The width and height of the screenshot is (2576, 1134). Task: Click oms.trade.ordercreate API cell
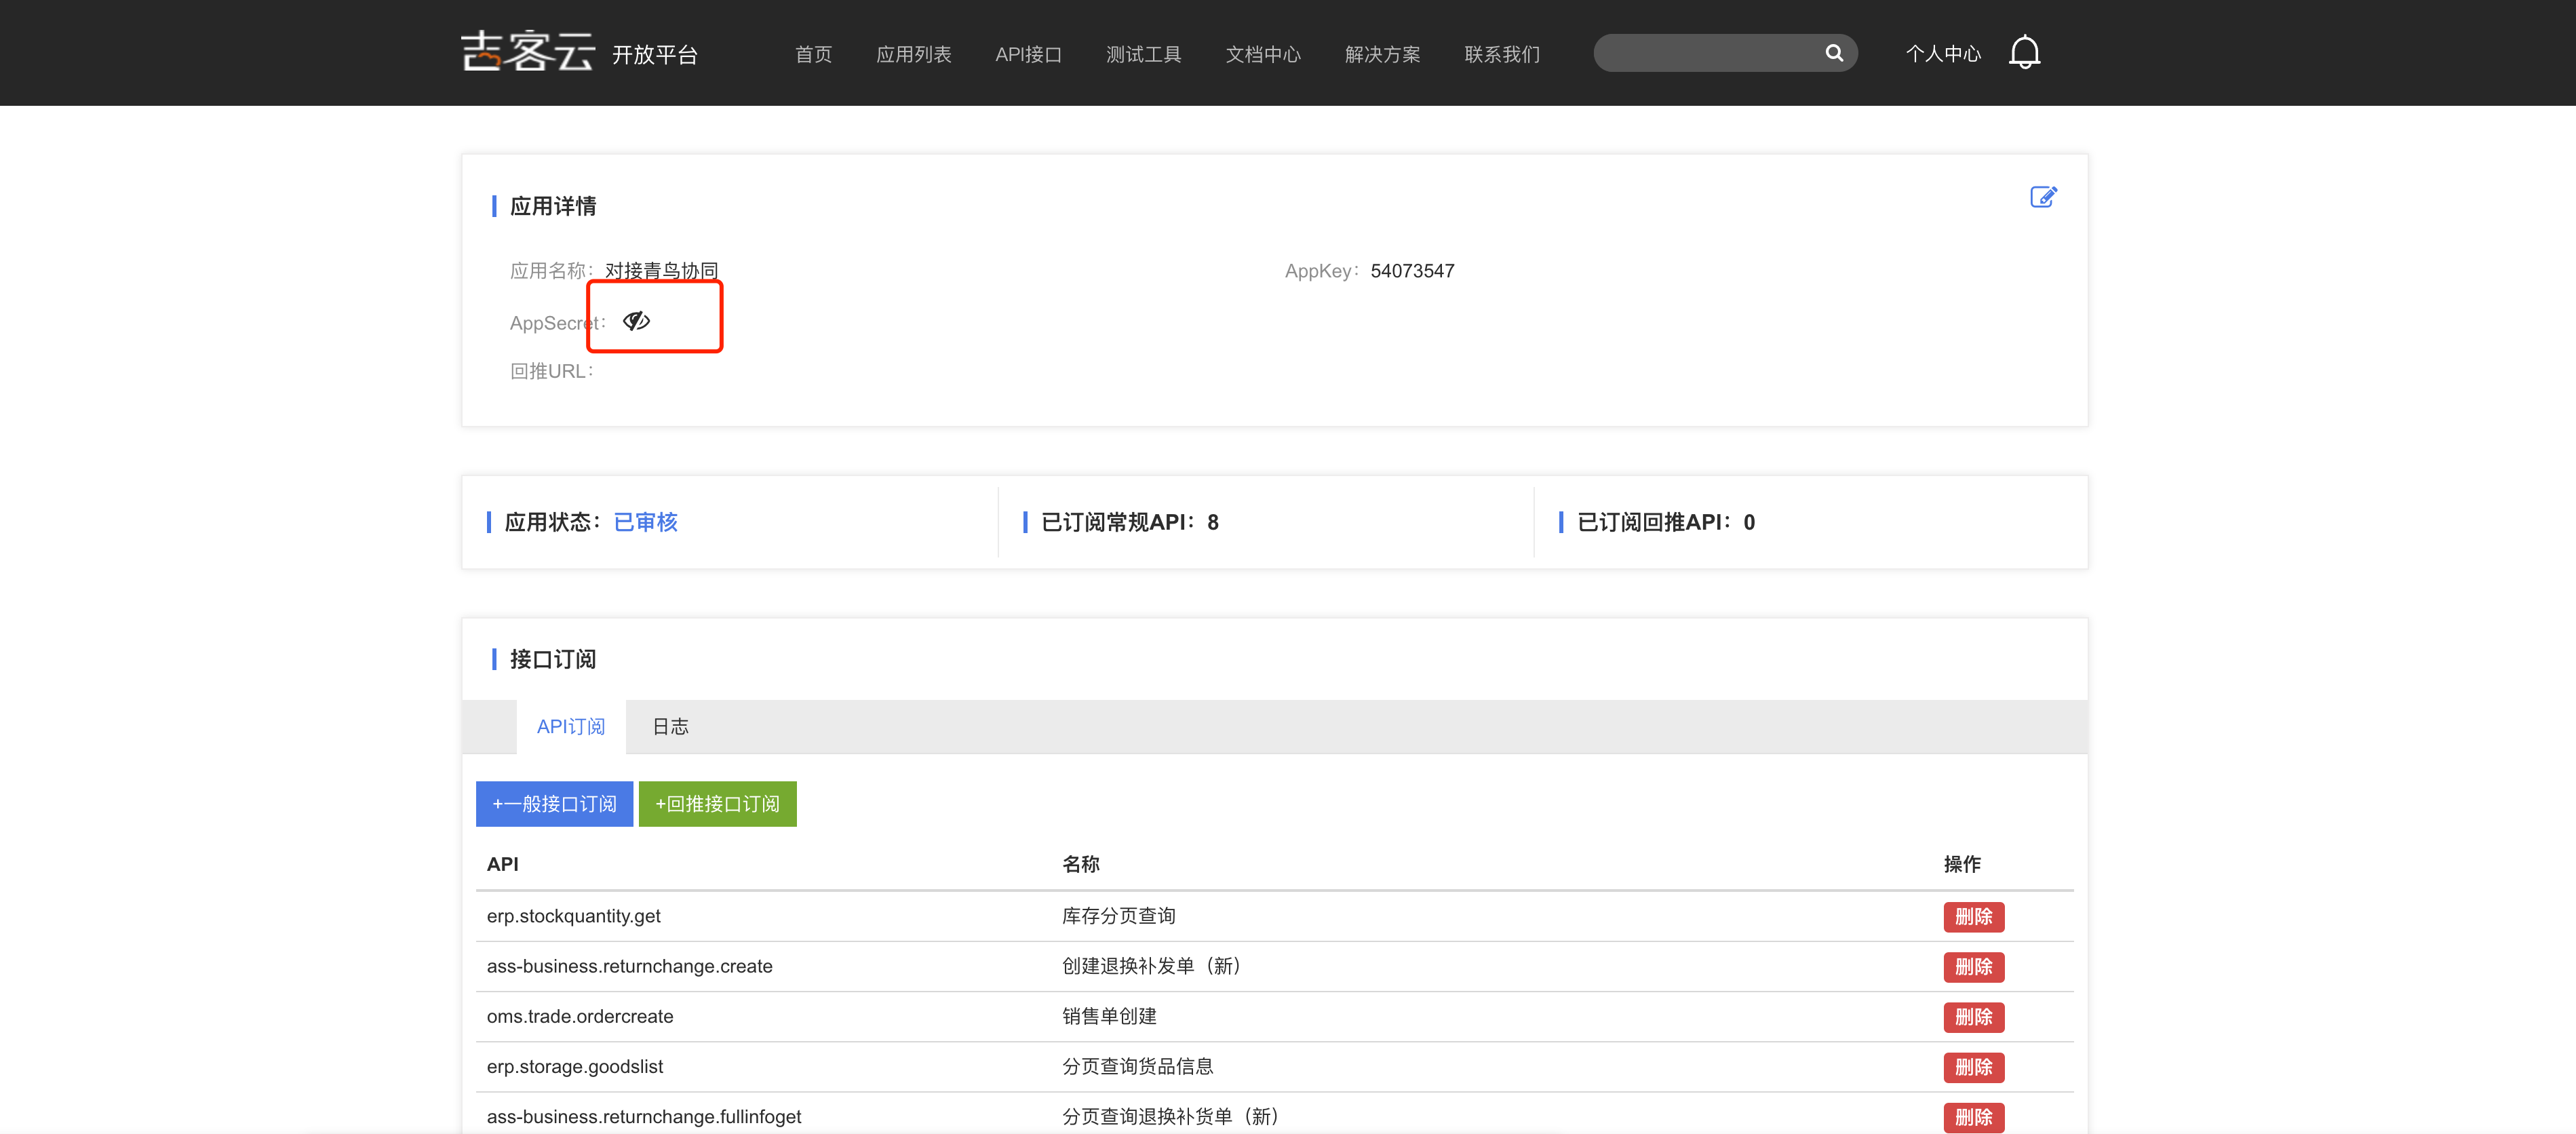(580, 1016)
